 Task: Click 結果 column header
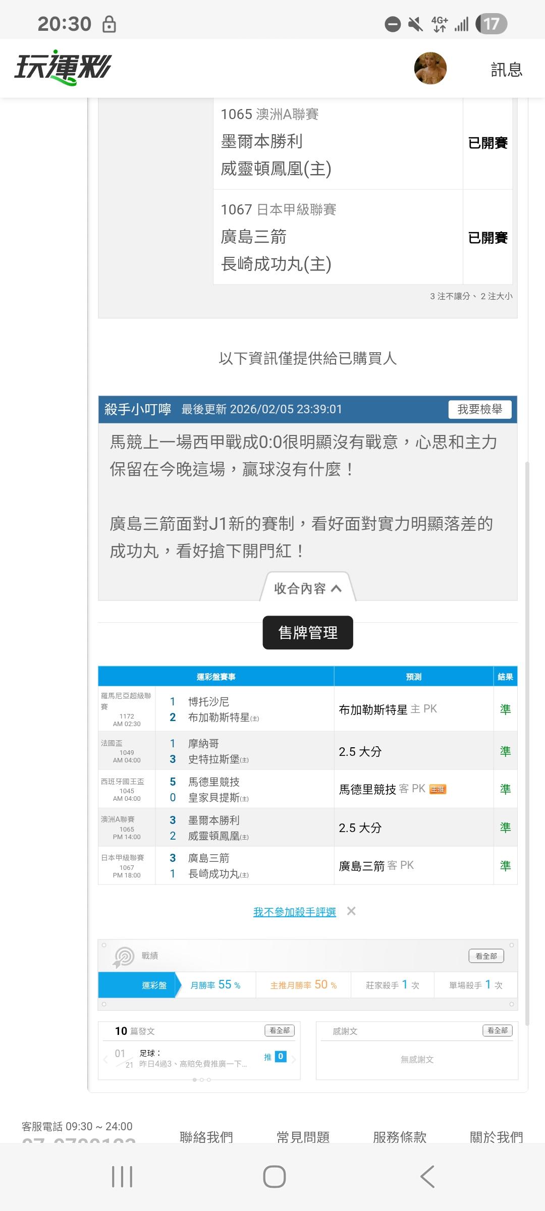tap(505, 677)
